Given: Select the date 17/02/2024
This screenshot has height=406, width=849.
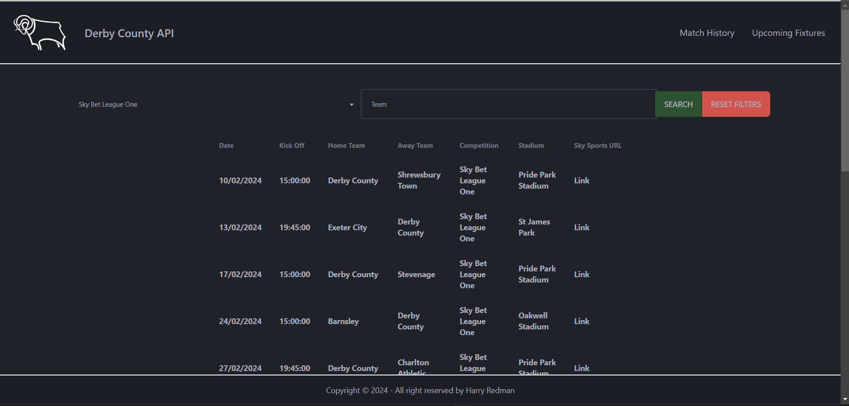Looking at the screenshot, I should tap(240, 275).
